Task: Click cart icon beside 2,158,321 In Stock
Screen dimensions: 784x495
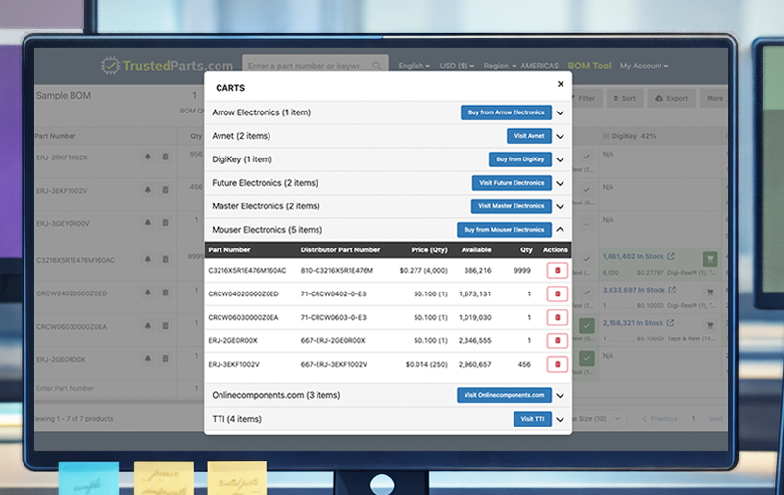Action: 710,325
